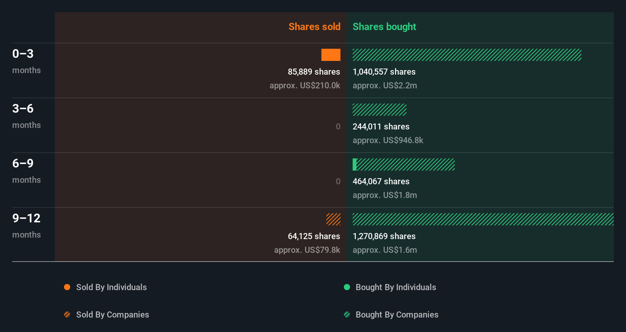Click the solid green individuals segment in 6–9 months
Viewport: 626px width, 332px height.
tap(355, 164)
